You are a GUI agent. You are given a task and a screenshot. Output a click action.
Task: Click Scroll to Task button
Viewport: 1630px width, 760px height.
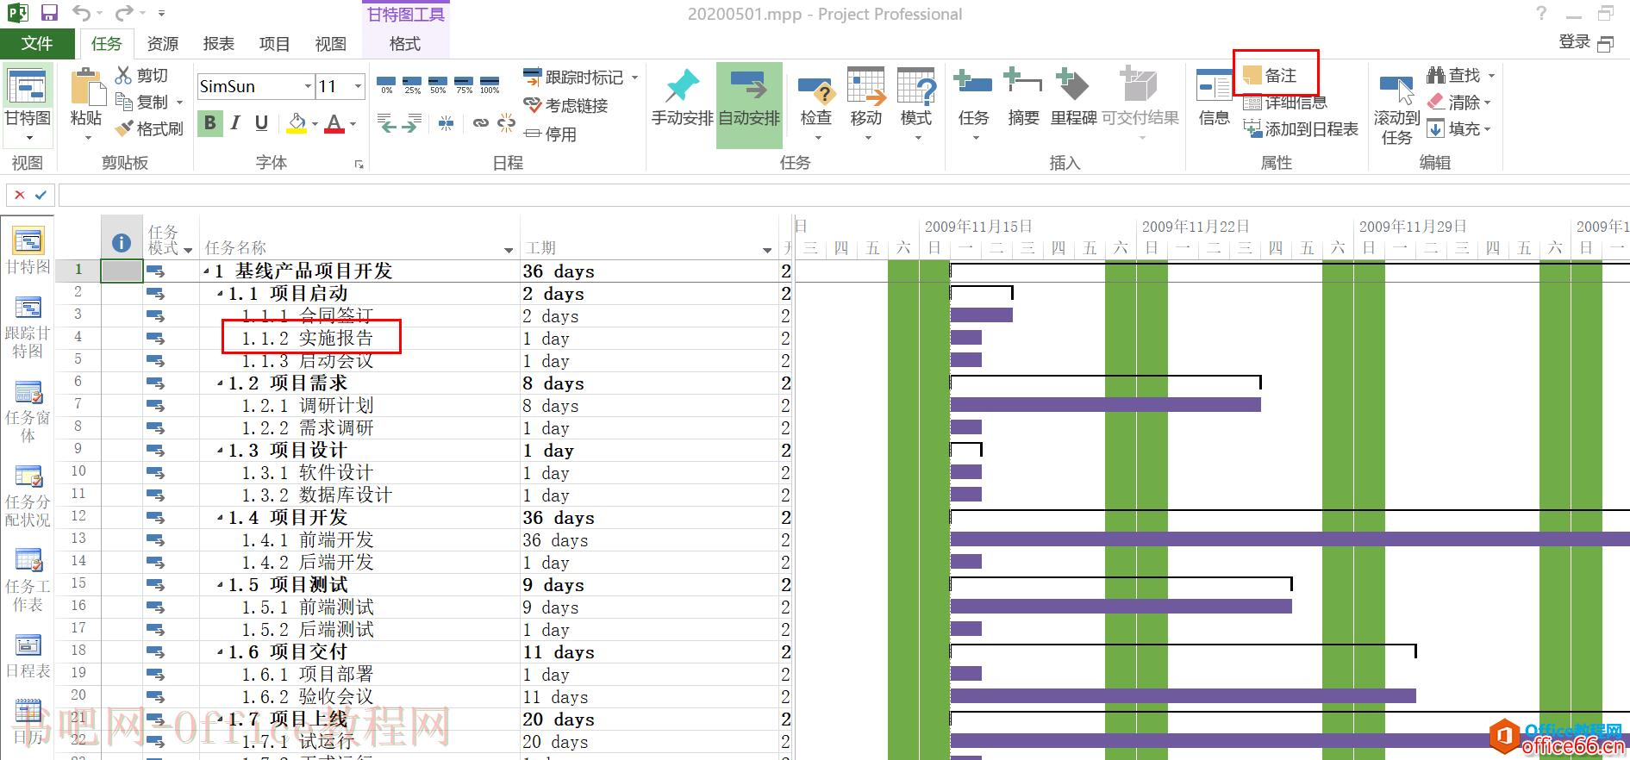pyautogui.click(x=1396, y=108)
